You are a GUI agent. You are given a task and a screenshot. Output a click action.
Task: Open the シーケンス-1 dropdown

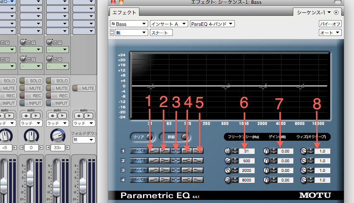pyautogui.click(x=314, y=13)
